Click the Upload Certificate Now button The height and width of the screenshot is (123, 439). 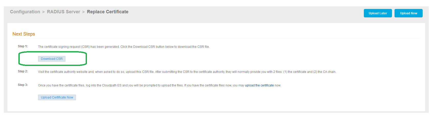(57, 97)
